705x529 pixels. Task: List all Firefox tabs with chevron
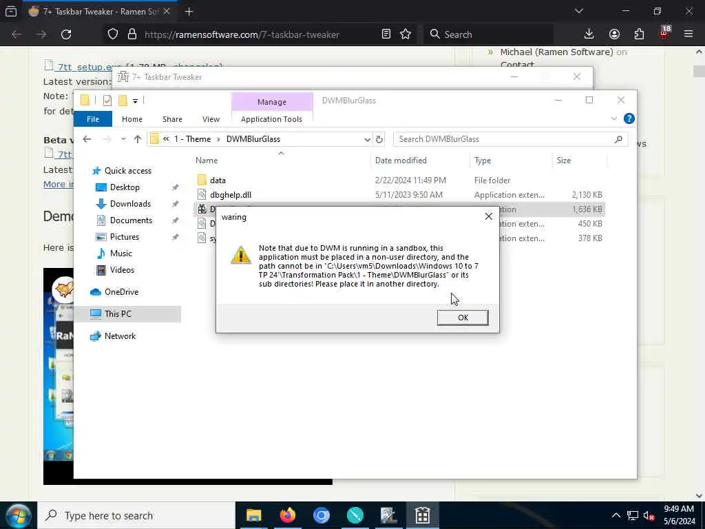click(x=579, y=11)
